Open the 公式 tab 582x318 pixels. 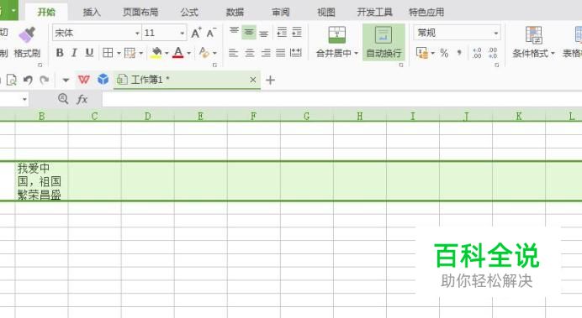189,13
